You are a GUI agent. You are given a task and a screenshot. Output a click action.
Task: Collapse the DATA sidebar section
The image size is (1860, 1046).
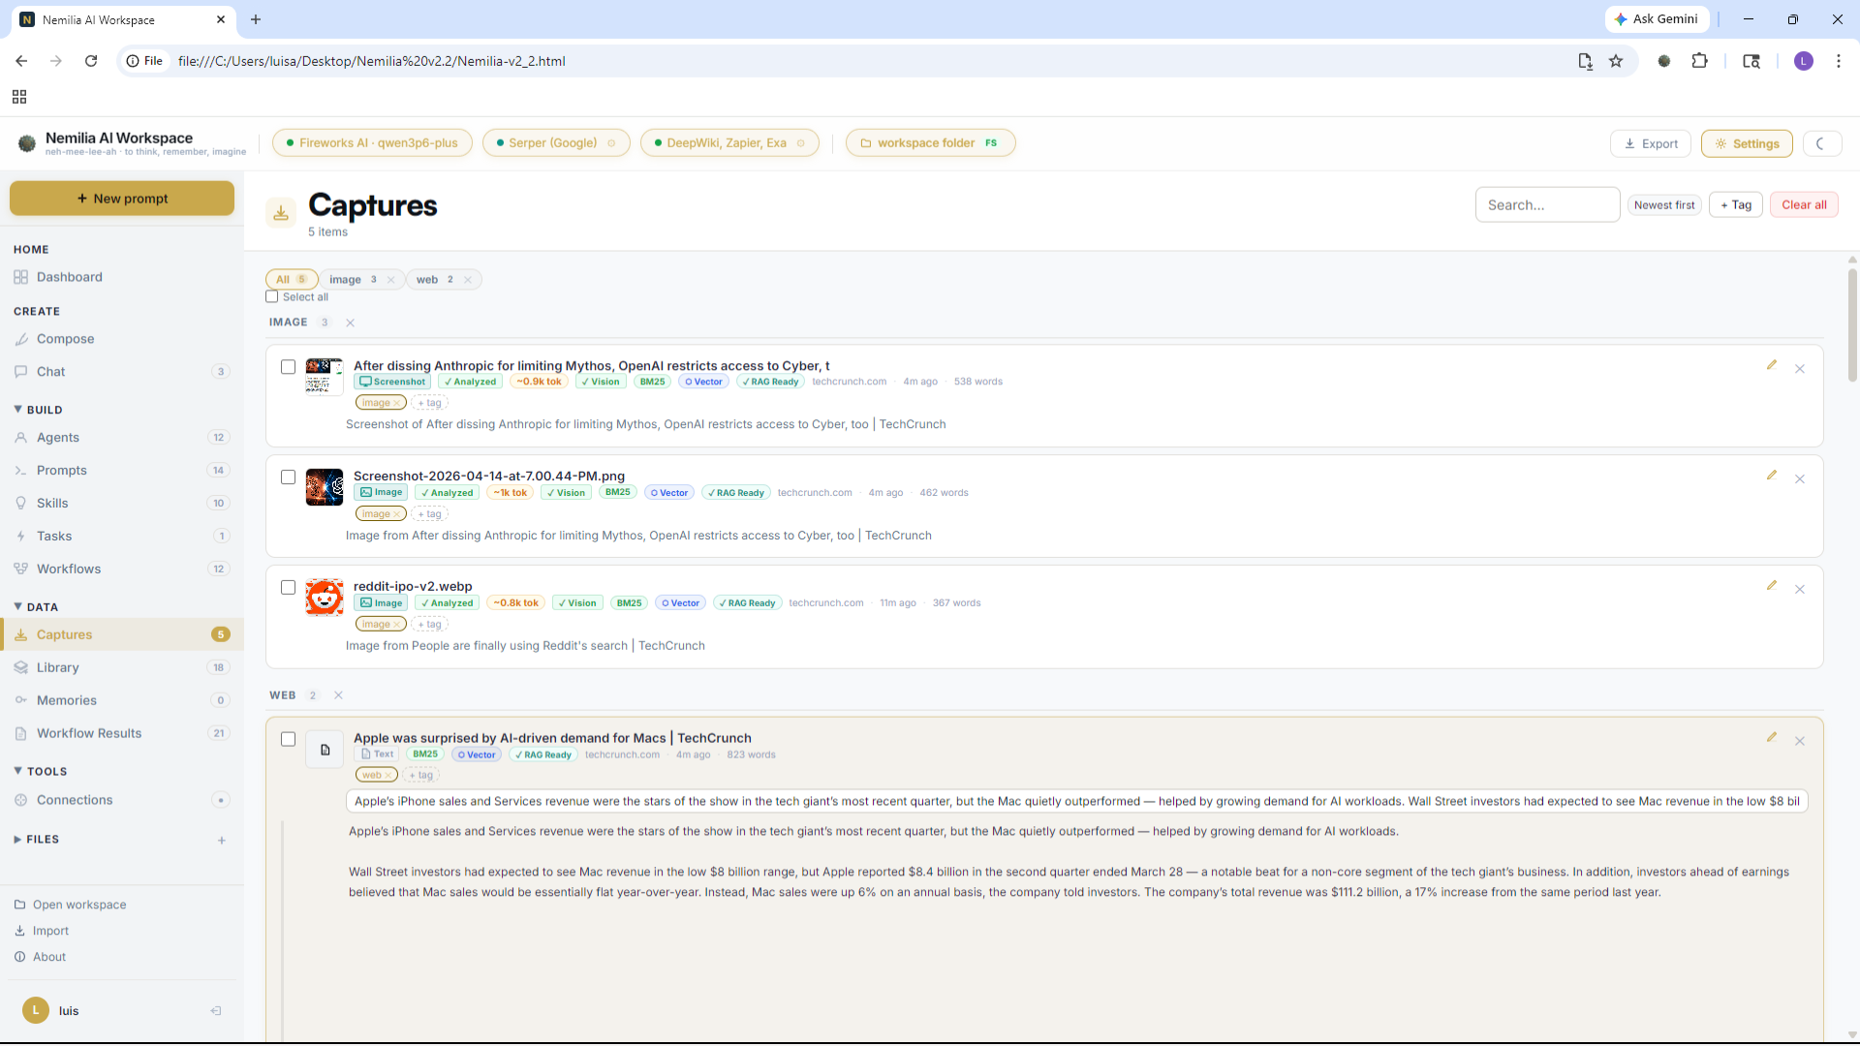[x=37, y=607]
